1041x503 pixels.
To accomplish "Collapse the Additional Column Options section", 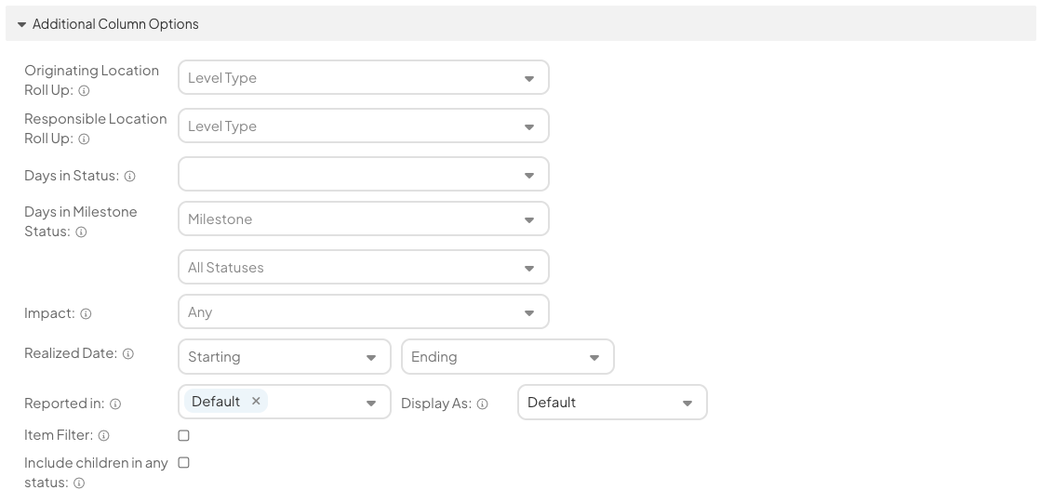I will coord(21,24).
